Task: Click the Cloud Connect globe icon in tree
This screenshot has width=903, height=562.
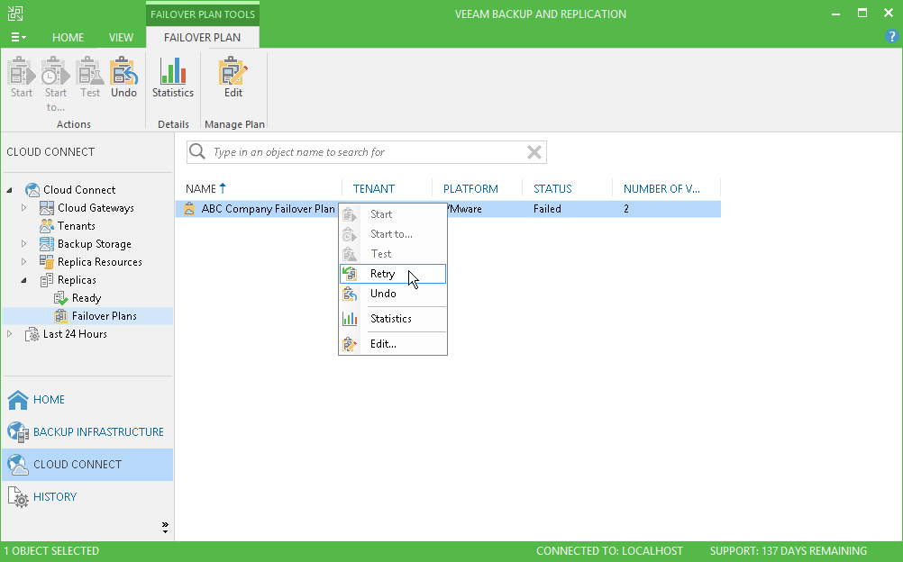Action: (32, 189)
